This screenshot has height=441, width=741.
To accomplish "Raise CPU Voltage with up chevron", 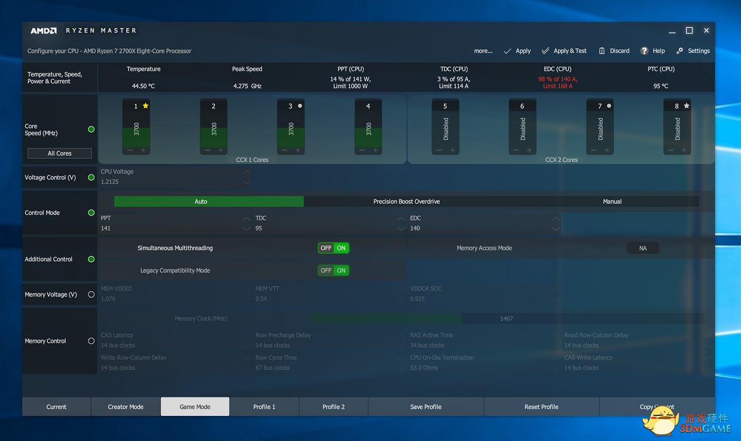I will pos(246,172).
